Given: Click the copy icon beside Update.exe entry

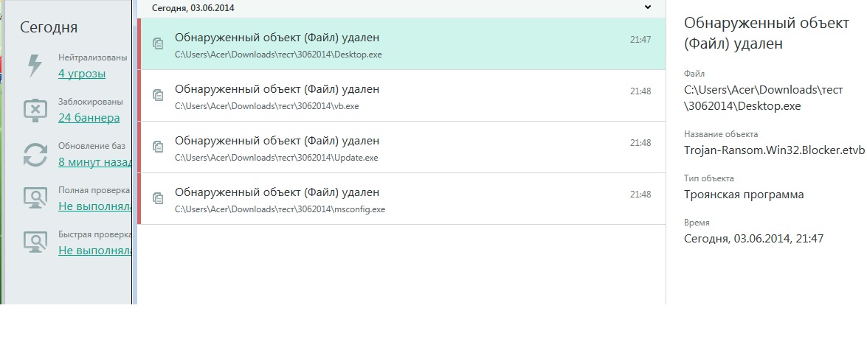Looking at the screenshot, I should point(157,147).
